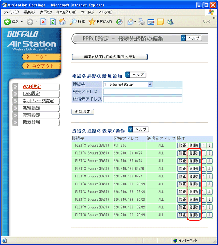
Task: Click 削除 for 220.210.195.0/26 row
Action: [194, 161]
